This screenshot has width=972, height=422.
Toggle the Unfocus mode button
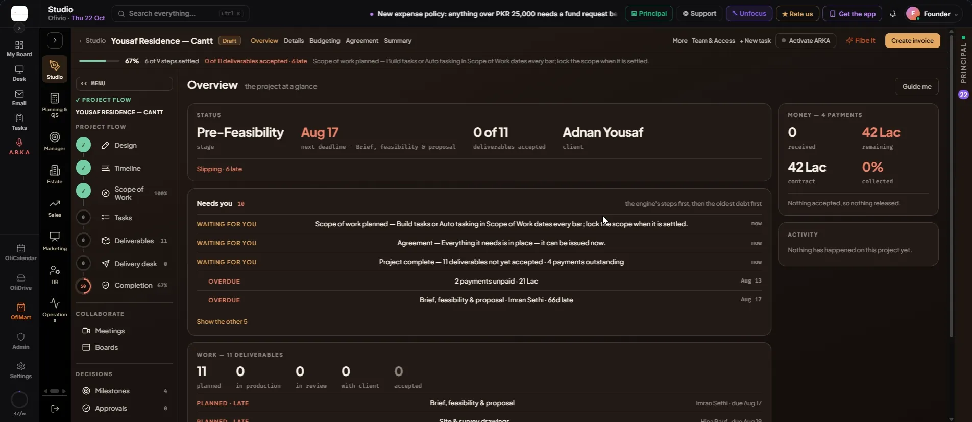[x=749, y=14]
